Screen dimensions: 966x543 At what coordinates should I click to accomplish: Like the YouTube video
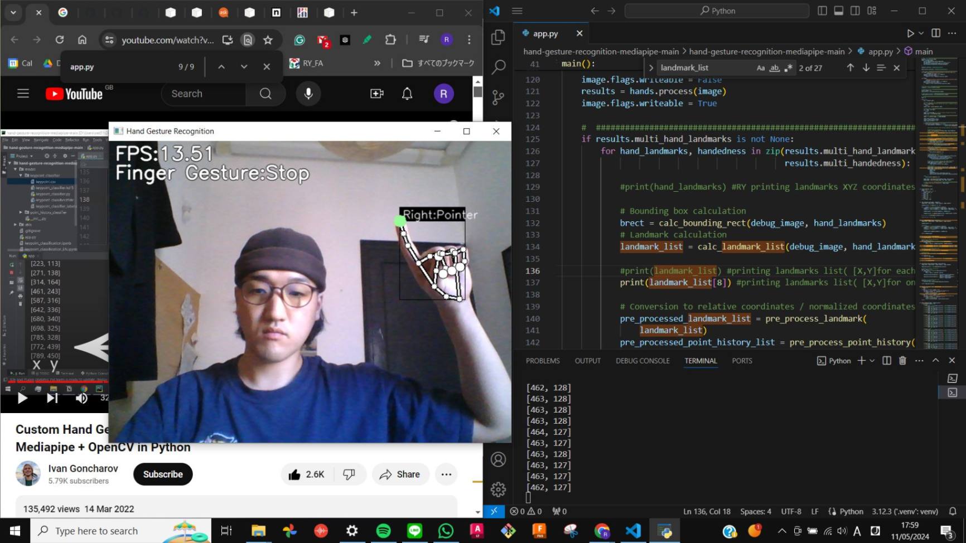coord(307,474)
